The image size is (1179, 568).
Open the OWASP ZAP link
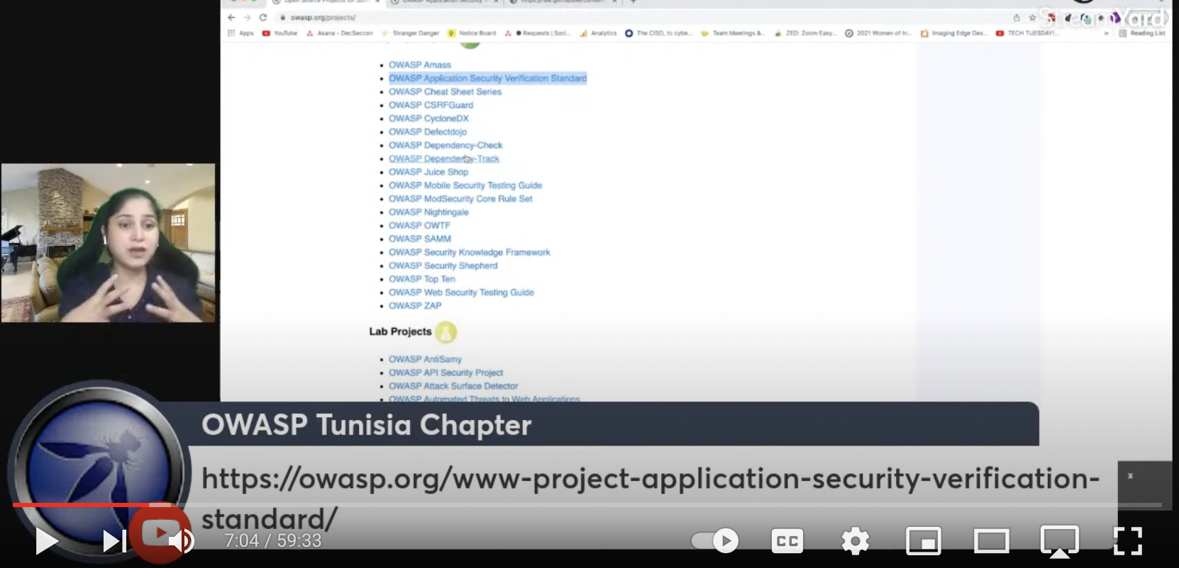click(x=415, y=306)
